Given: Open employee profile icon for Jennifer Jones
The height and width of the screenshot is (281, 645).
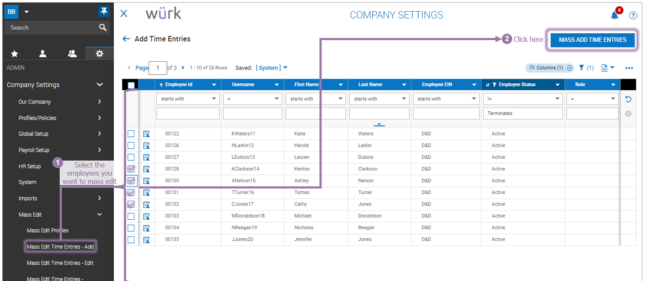Looking at the screenshot, I should coord(146,240).
